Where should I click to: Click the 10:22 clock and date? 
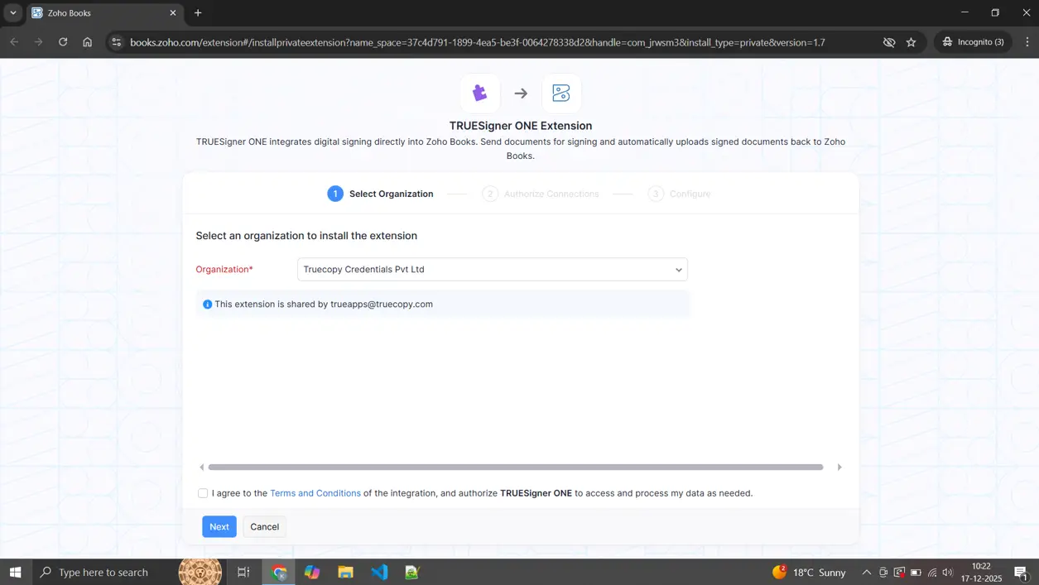pyautogui.click(x=981, y=572)
